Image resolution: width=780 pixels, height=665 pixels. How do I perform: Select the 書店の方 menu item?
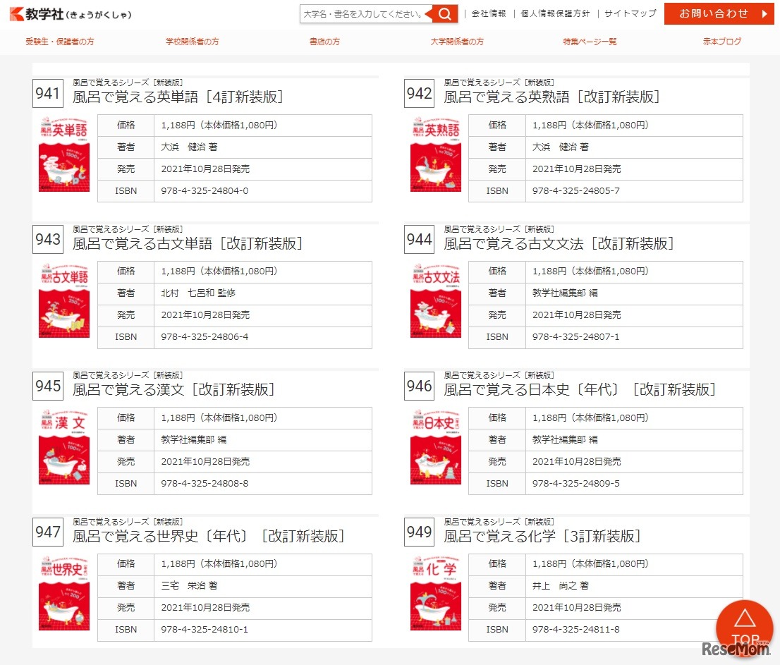click(x=324, y=42)
